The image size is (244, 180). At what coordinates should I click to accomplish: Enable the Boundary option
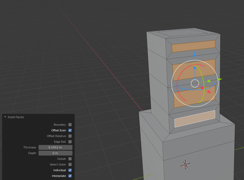coord(70,125)
